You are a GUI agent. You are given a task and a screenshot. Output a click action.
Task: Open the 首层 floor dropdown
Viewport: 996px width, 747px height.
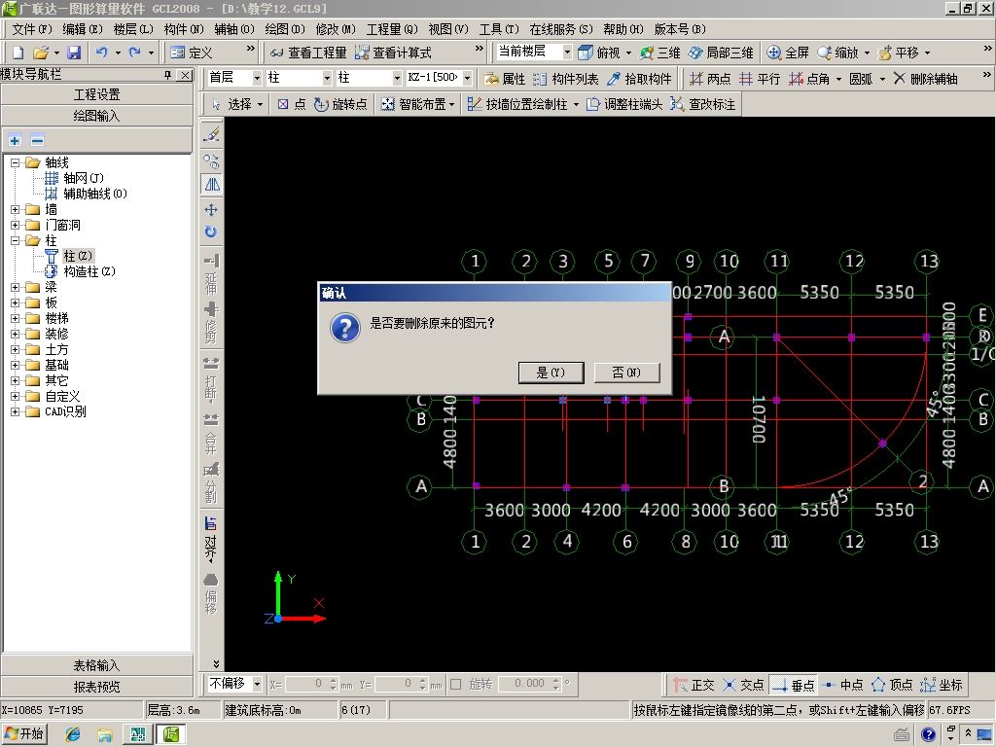point(257,78)
